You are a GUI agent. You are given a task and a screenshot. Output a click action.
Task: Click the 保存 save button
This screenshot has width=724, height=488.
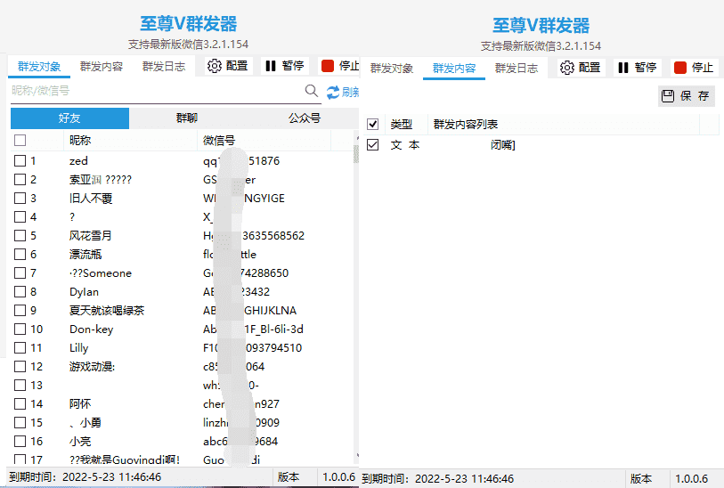pyautogui.click(x=686, y=96)
